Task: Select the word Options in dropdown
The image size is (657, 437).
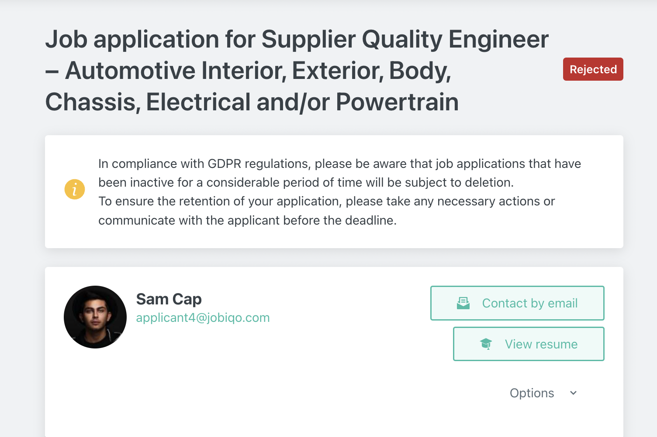Action: (532, 393)
